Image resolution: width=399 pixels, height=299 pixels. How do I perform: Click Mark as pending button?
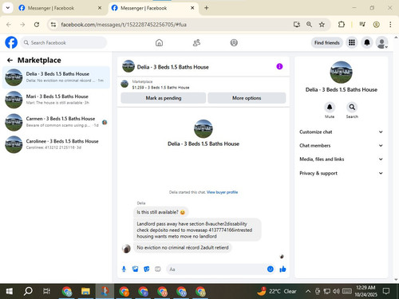(x=164, y=98)
